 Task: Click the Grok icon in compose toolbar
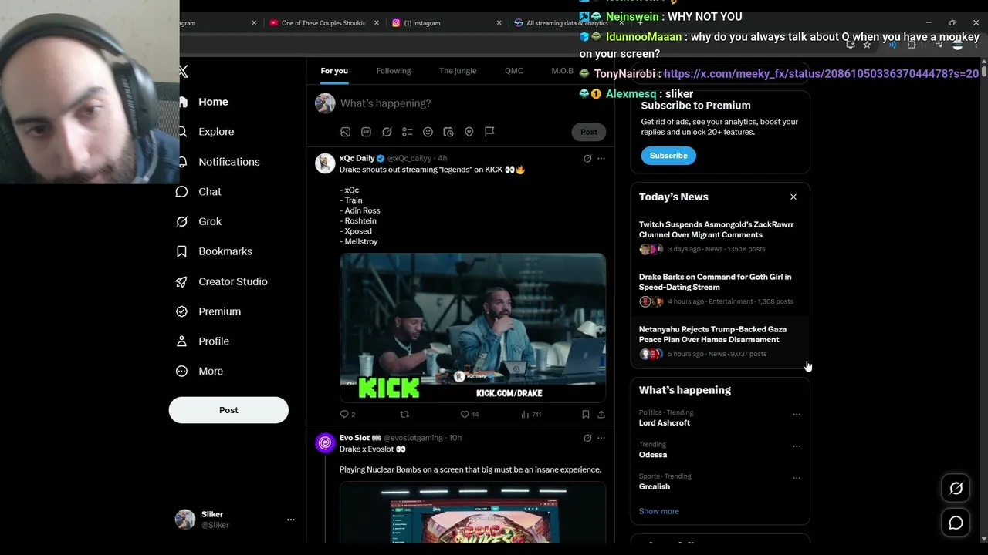(387, 132)
